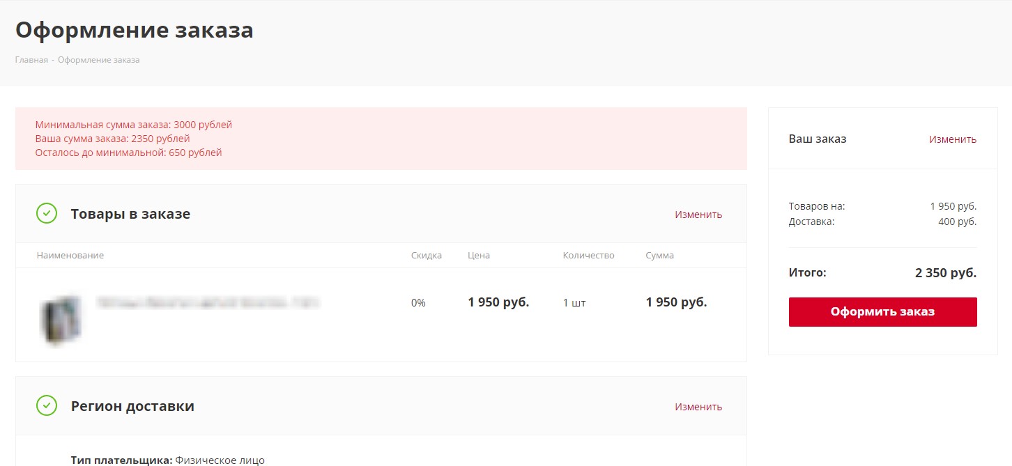Click the green checkmark beside Регион доставки
This screenshot has width=1012, height=466.
pyautogui.click(x=47, y=405)
